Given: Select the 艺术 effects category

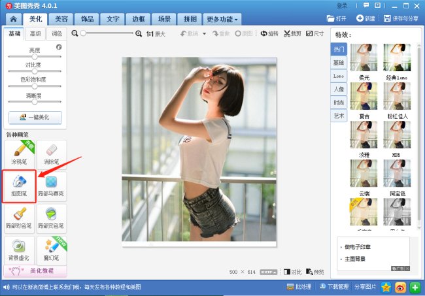Looking at the screenshot, I should click(339, 116).
